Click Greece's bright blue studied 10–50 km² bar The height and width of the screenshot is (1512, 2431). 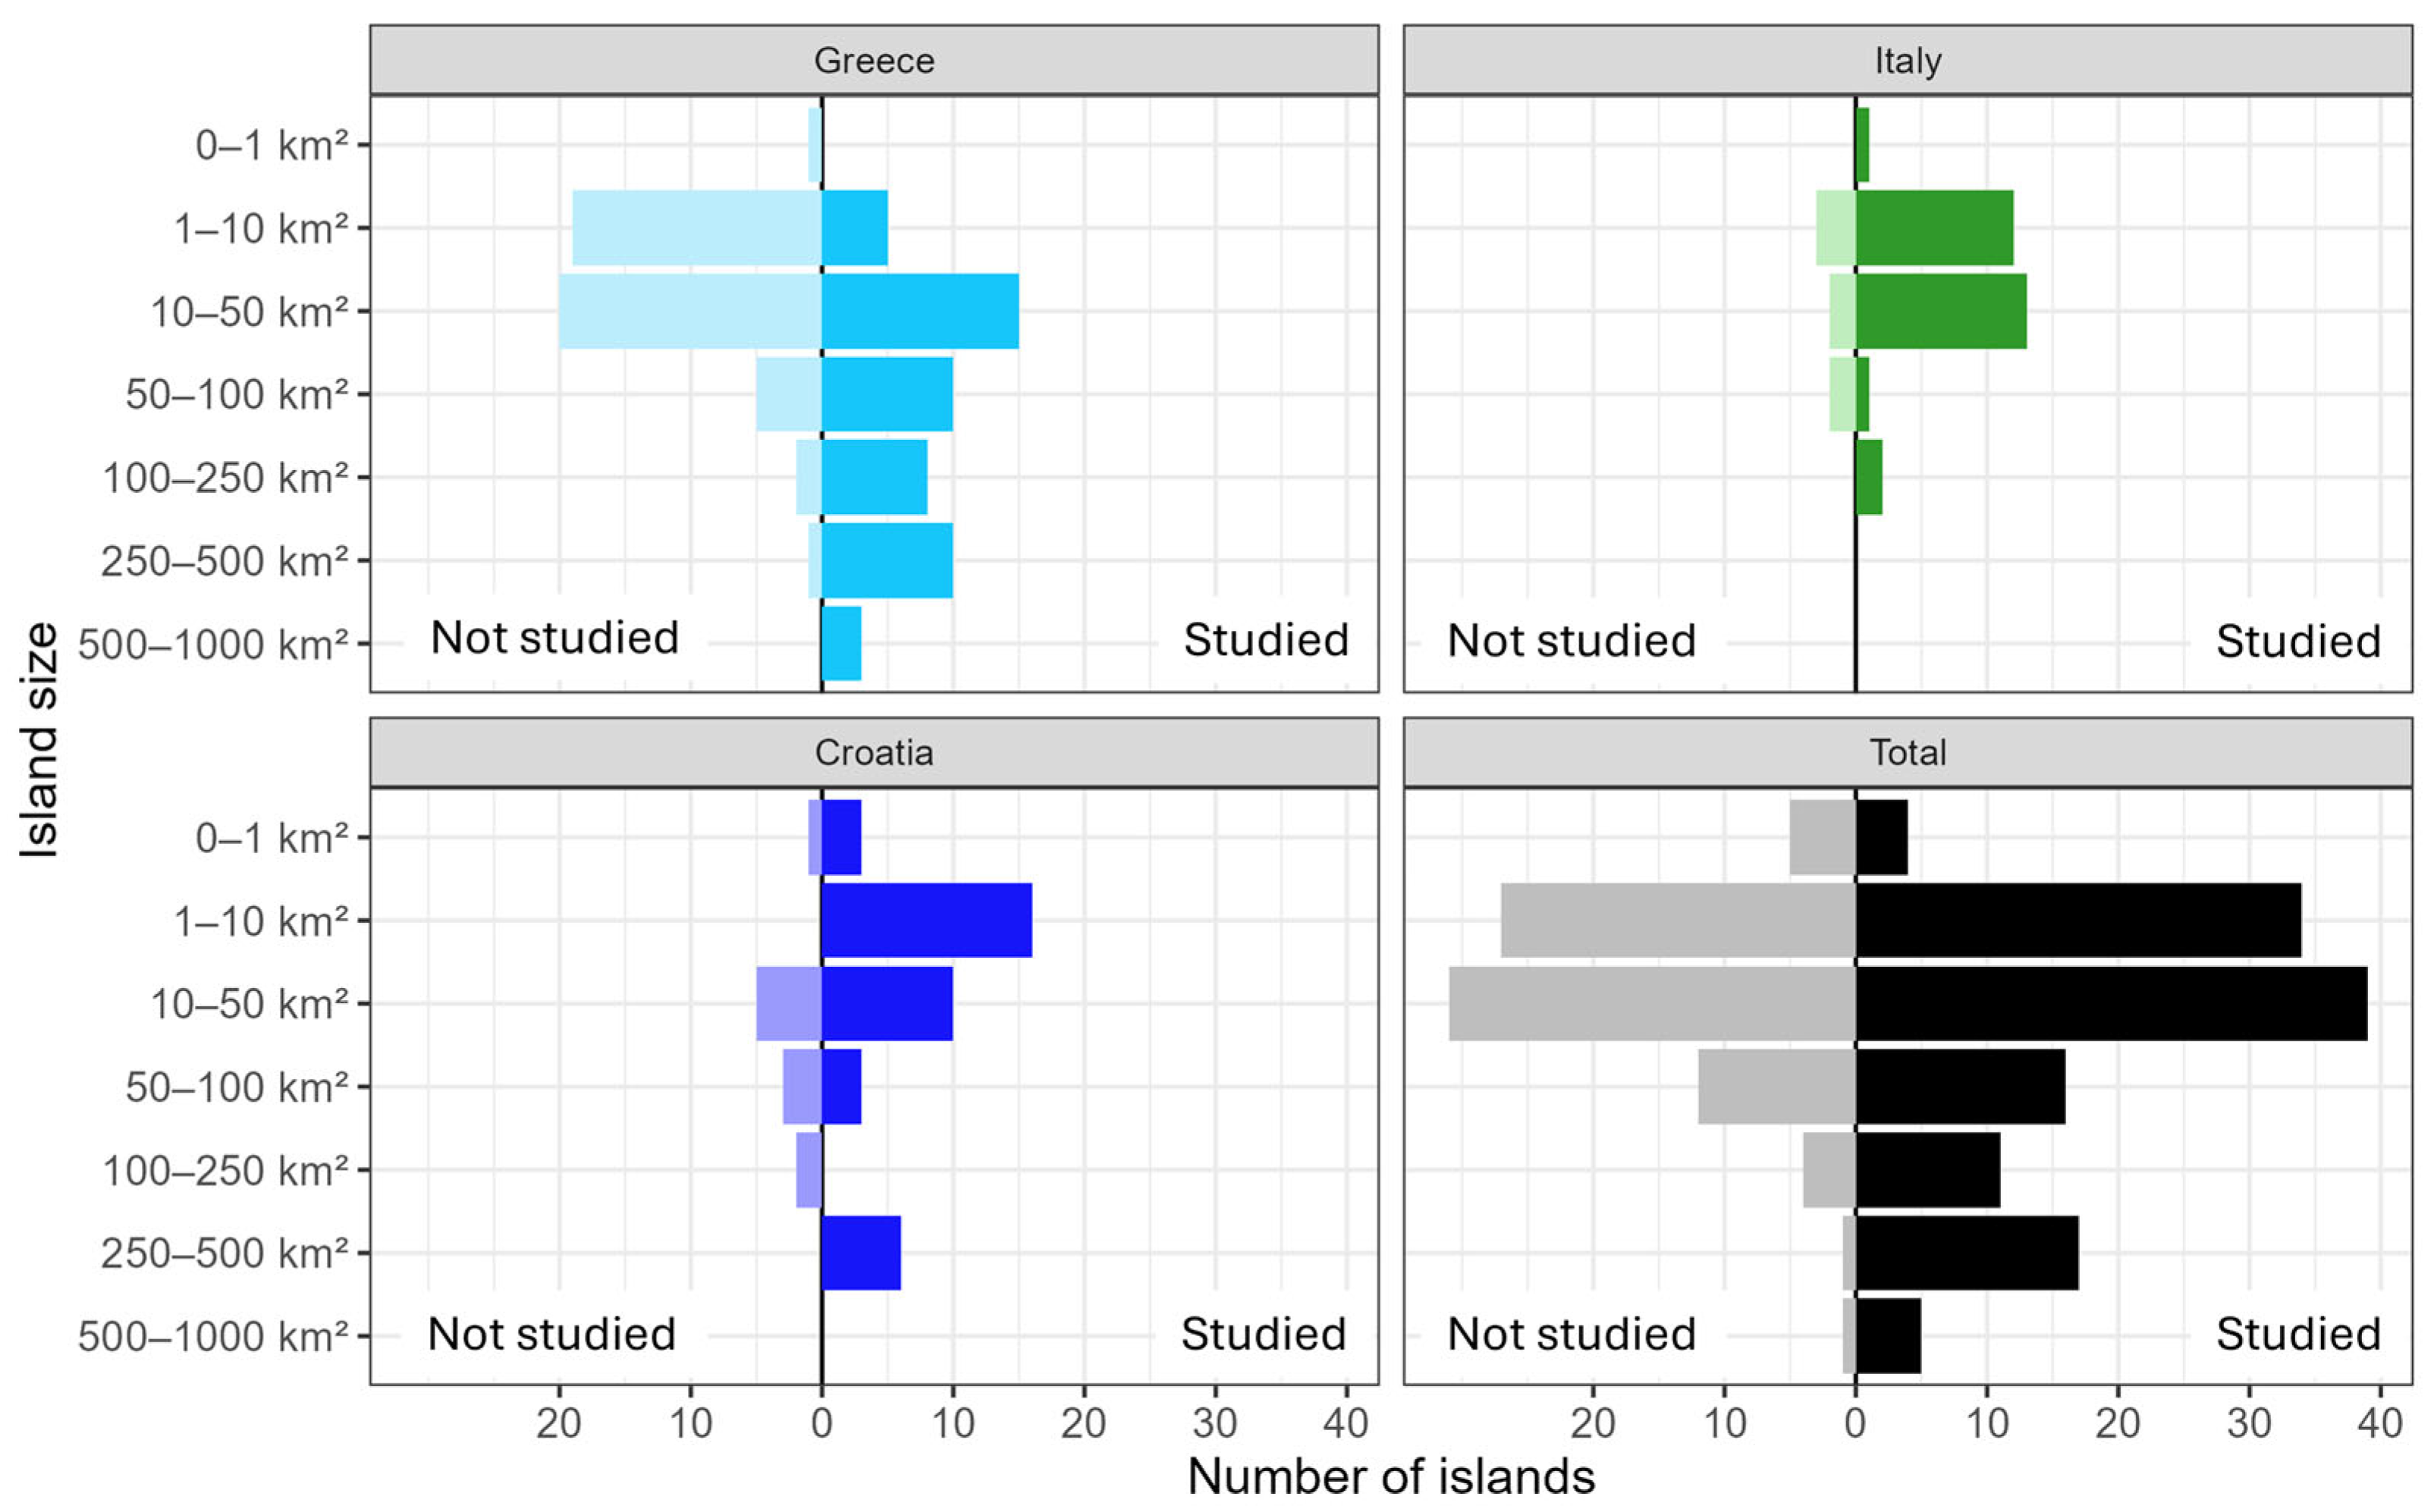pyautogui.click(x=920, y=311)
